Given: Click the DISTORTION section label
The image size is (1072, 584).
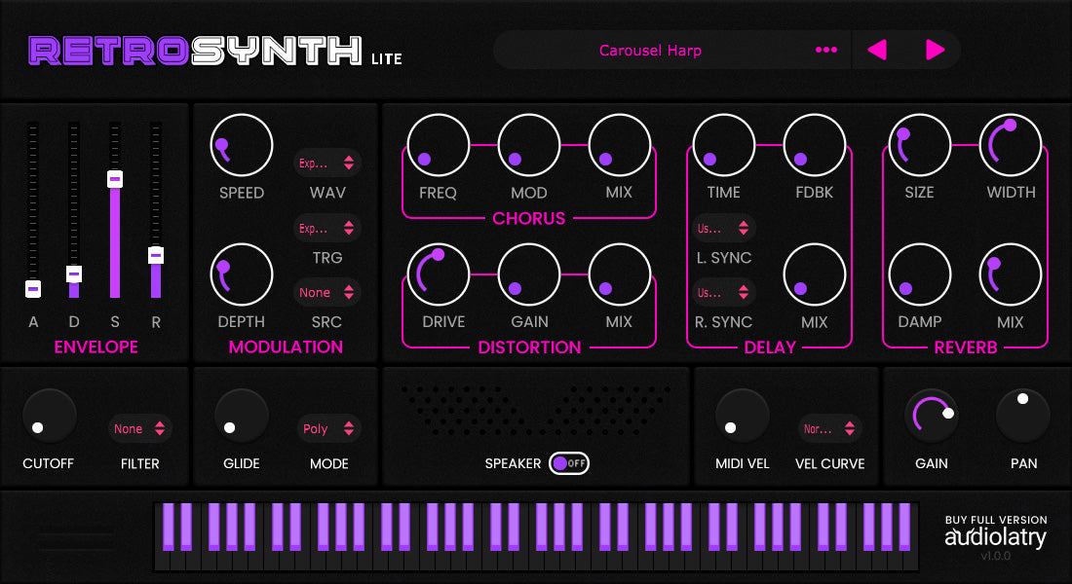Looking at the screenshot, I should (x=530, y=347).
